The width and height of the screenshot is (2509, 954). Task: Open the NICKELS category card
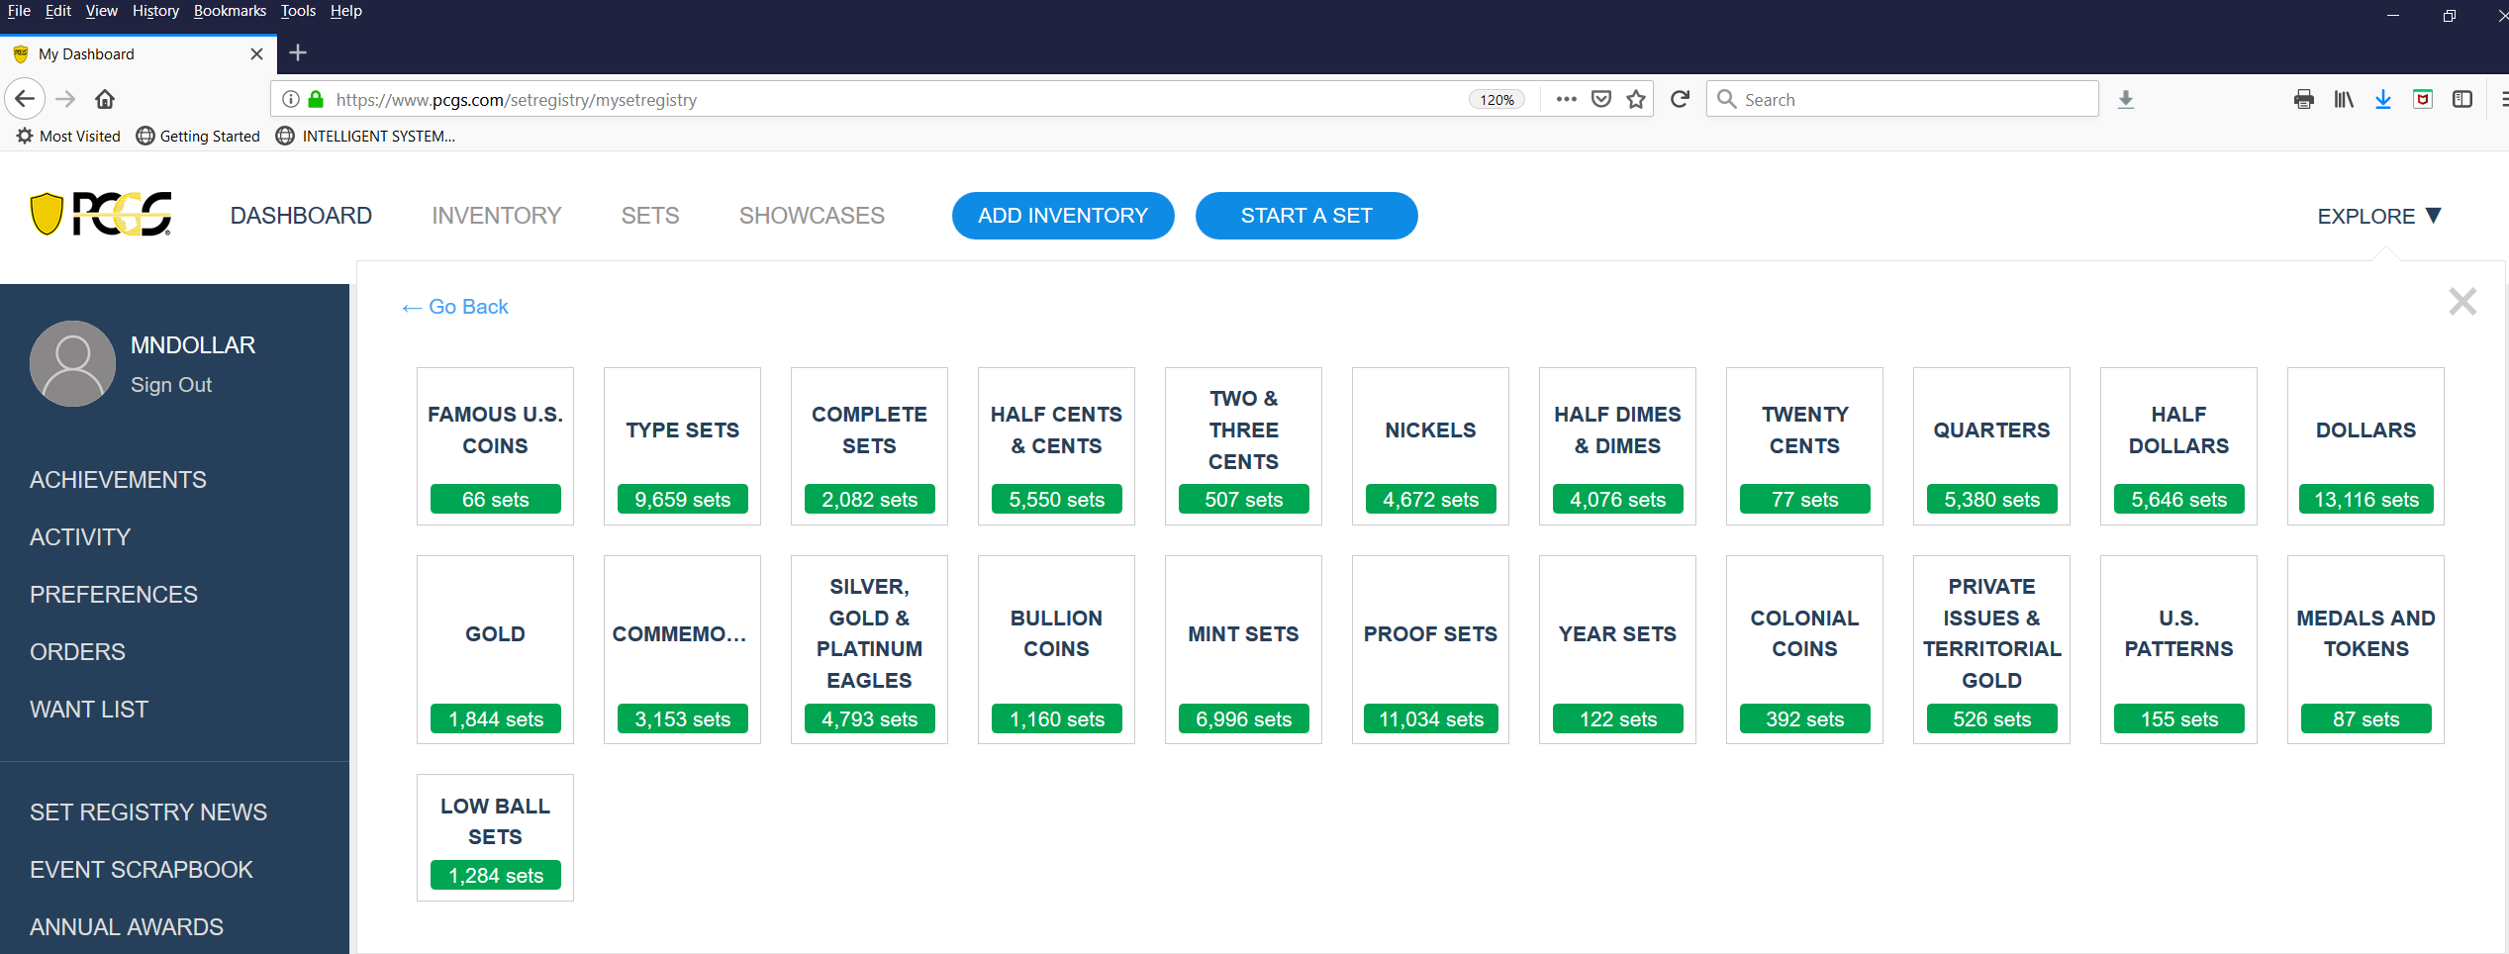point(1430,446)
